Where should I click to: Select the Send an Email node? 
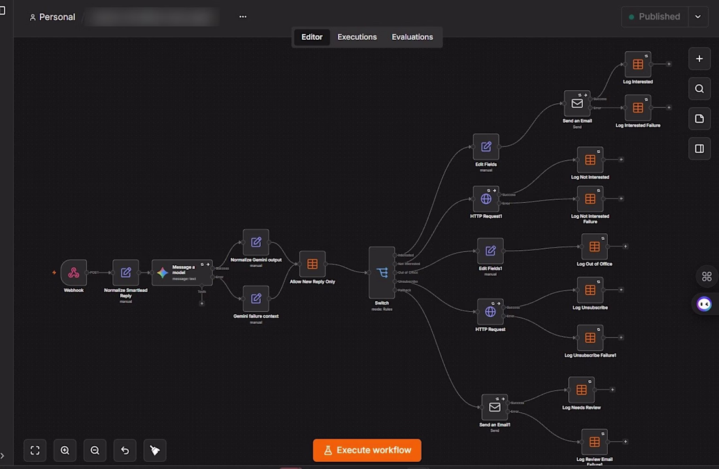[x=577, y=104]
